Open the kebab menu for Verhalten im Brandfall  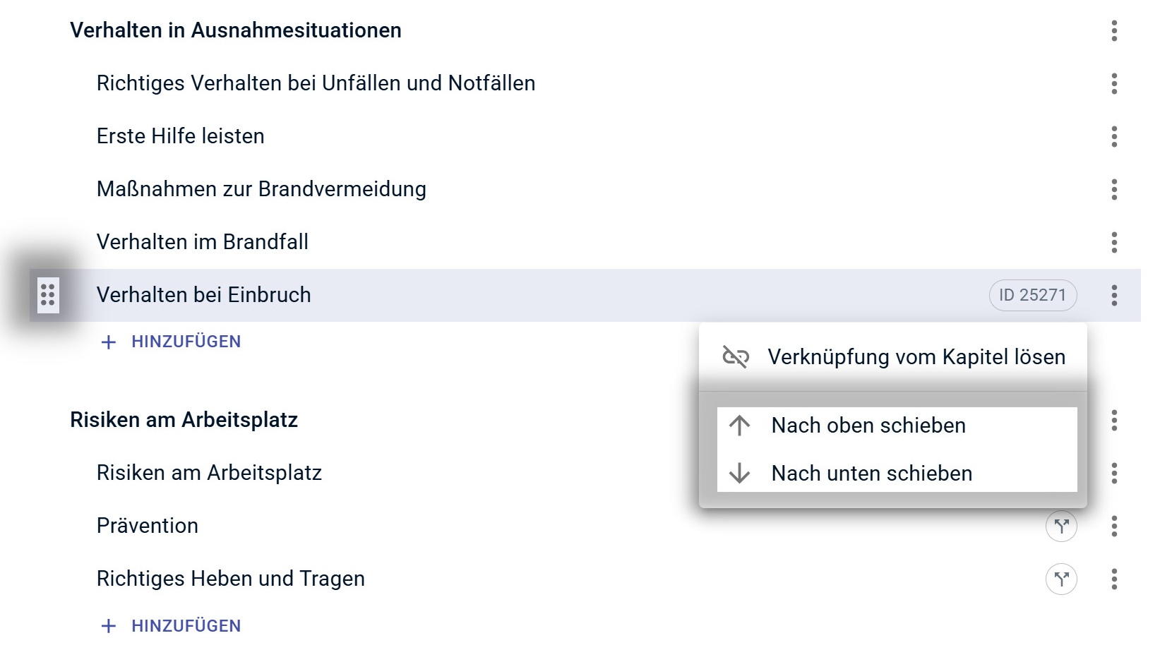click(1114, 242)
